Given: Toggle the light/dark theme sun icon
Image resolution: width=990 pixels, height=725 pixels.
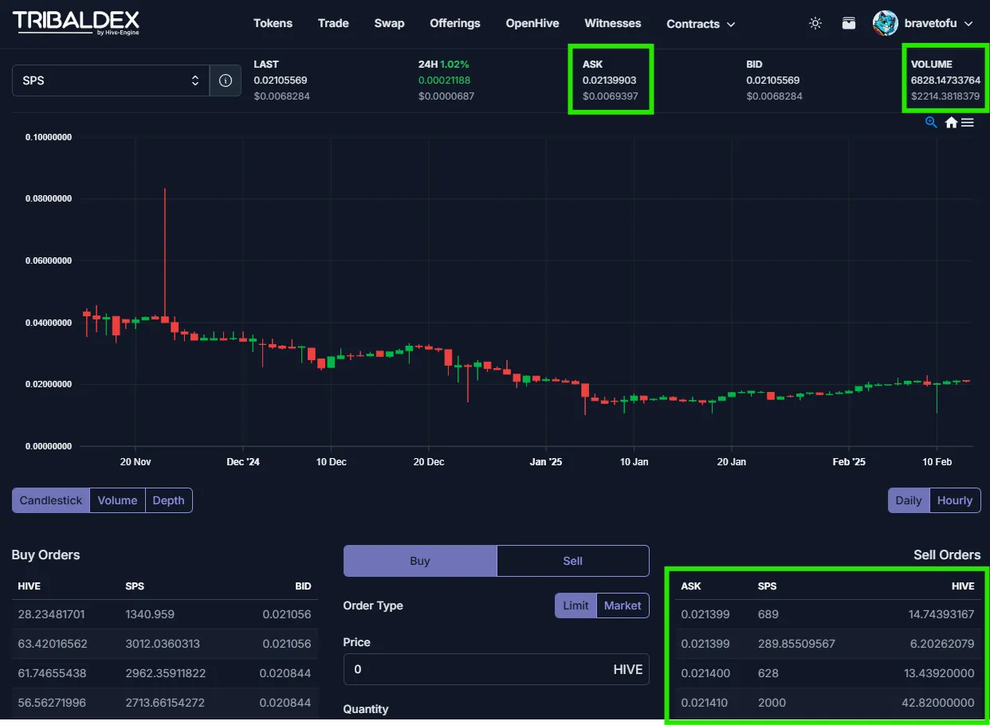Looking at the screenshot, I should (815, 24).
